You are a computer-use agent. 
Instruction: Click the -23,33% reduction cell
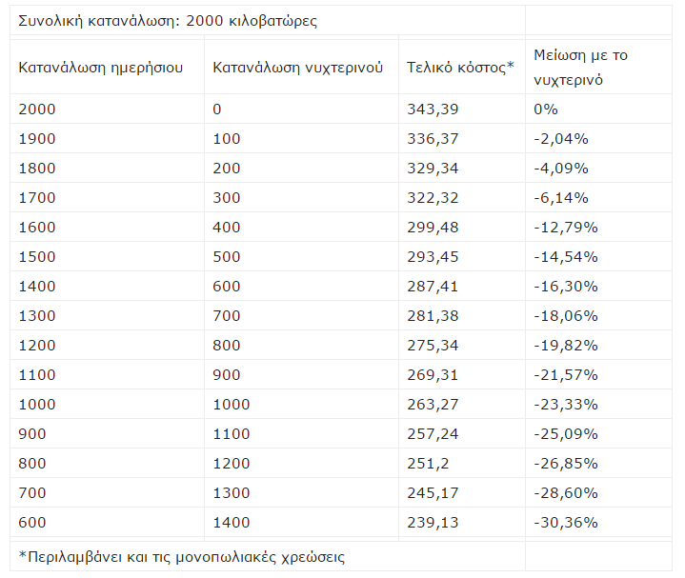click(566, 405)
